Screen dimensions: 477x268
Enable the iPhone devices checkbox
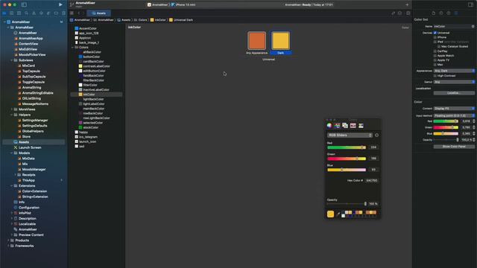[435, 37]
